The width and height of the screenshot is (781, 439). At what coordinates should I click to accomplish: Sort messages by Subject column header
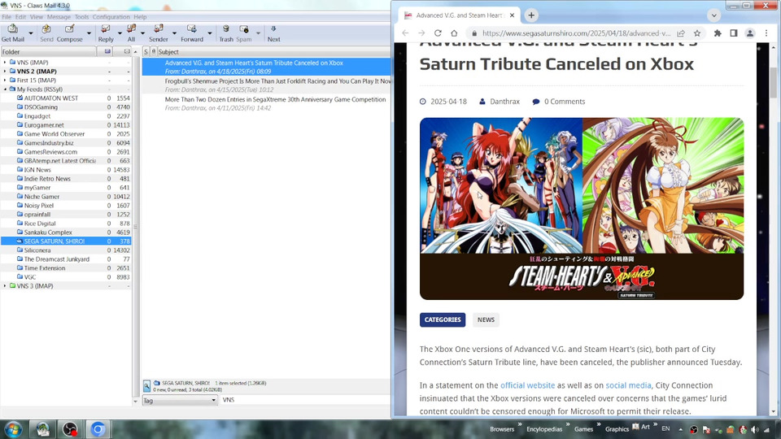(x=273, y=52)
